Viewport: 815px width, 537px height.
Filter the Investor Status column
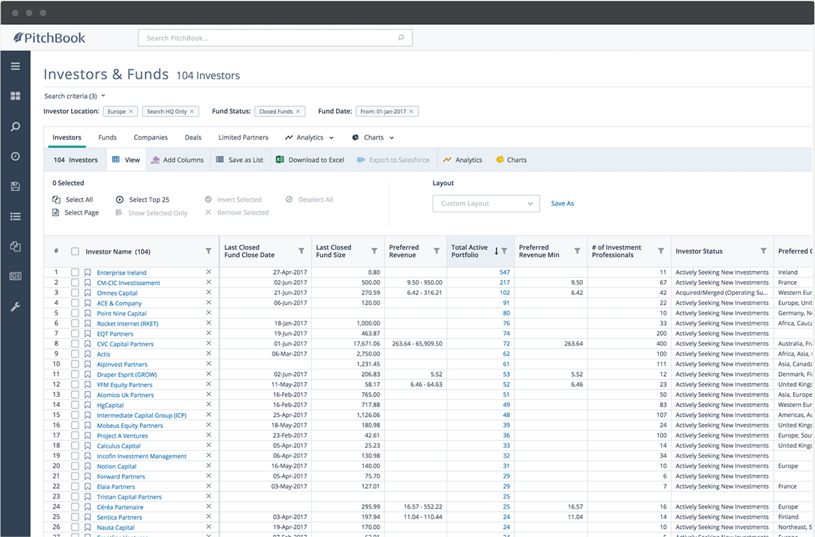click(x=764, y=251)
